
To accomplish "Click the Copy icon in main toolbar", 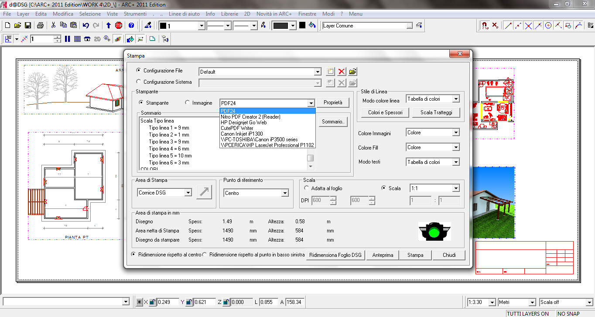I will (x=63, y=26).
